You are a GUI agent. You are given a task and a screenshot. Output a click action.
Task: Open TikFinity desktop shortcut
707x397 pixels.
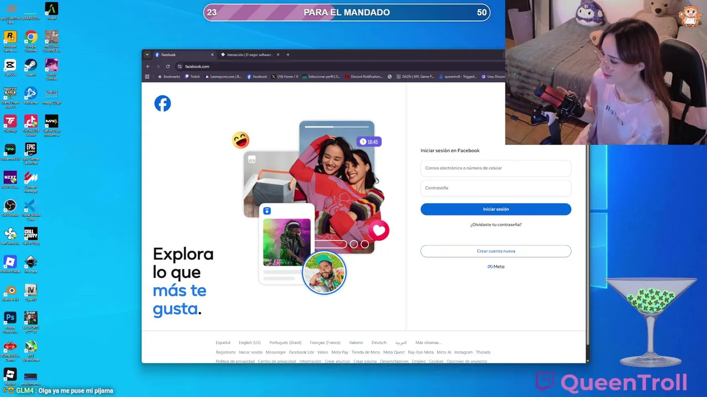(10, 124)
